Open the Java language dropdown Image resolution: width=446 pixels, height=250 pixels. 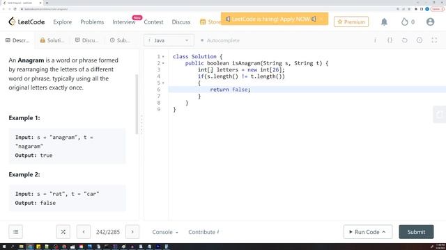(169, 40)
